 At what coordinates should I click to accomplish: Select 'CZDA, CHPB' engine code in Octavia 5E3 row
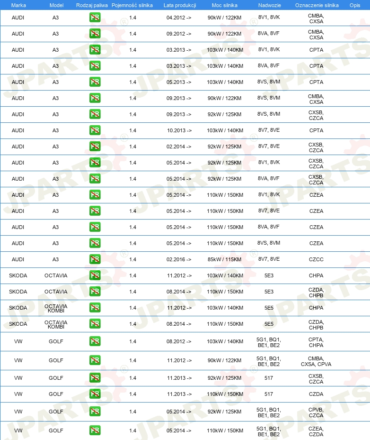tap(316, 293)
